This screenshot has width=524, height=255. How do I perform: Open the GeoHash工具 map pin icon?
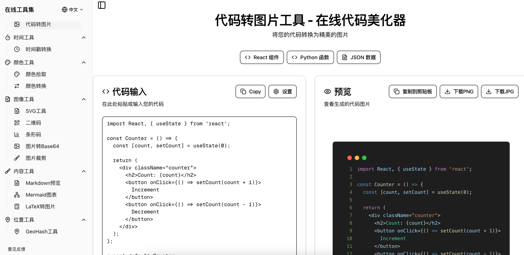[17, 232]
